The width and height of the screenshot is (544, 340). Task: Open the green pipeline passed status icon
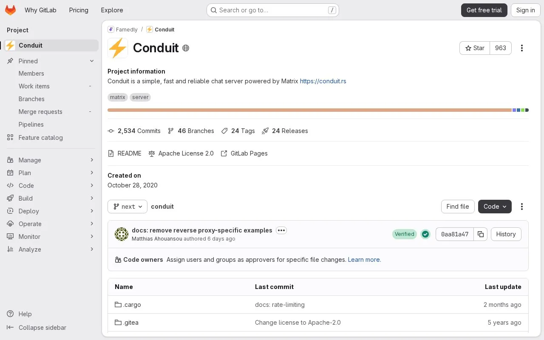425,234
